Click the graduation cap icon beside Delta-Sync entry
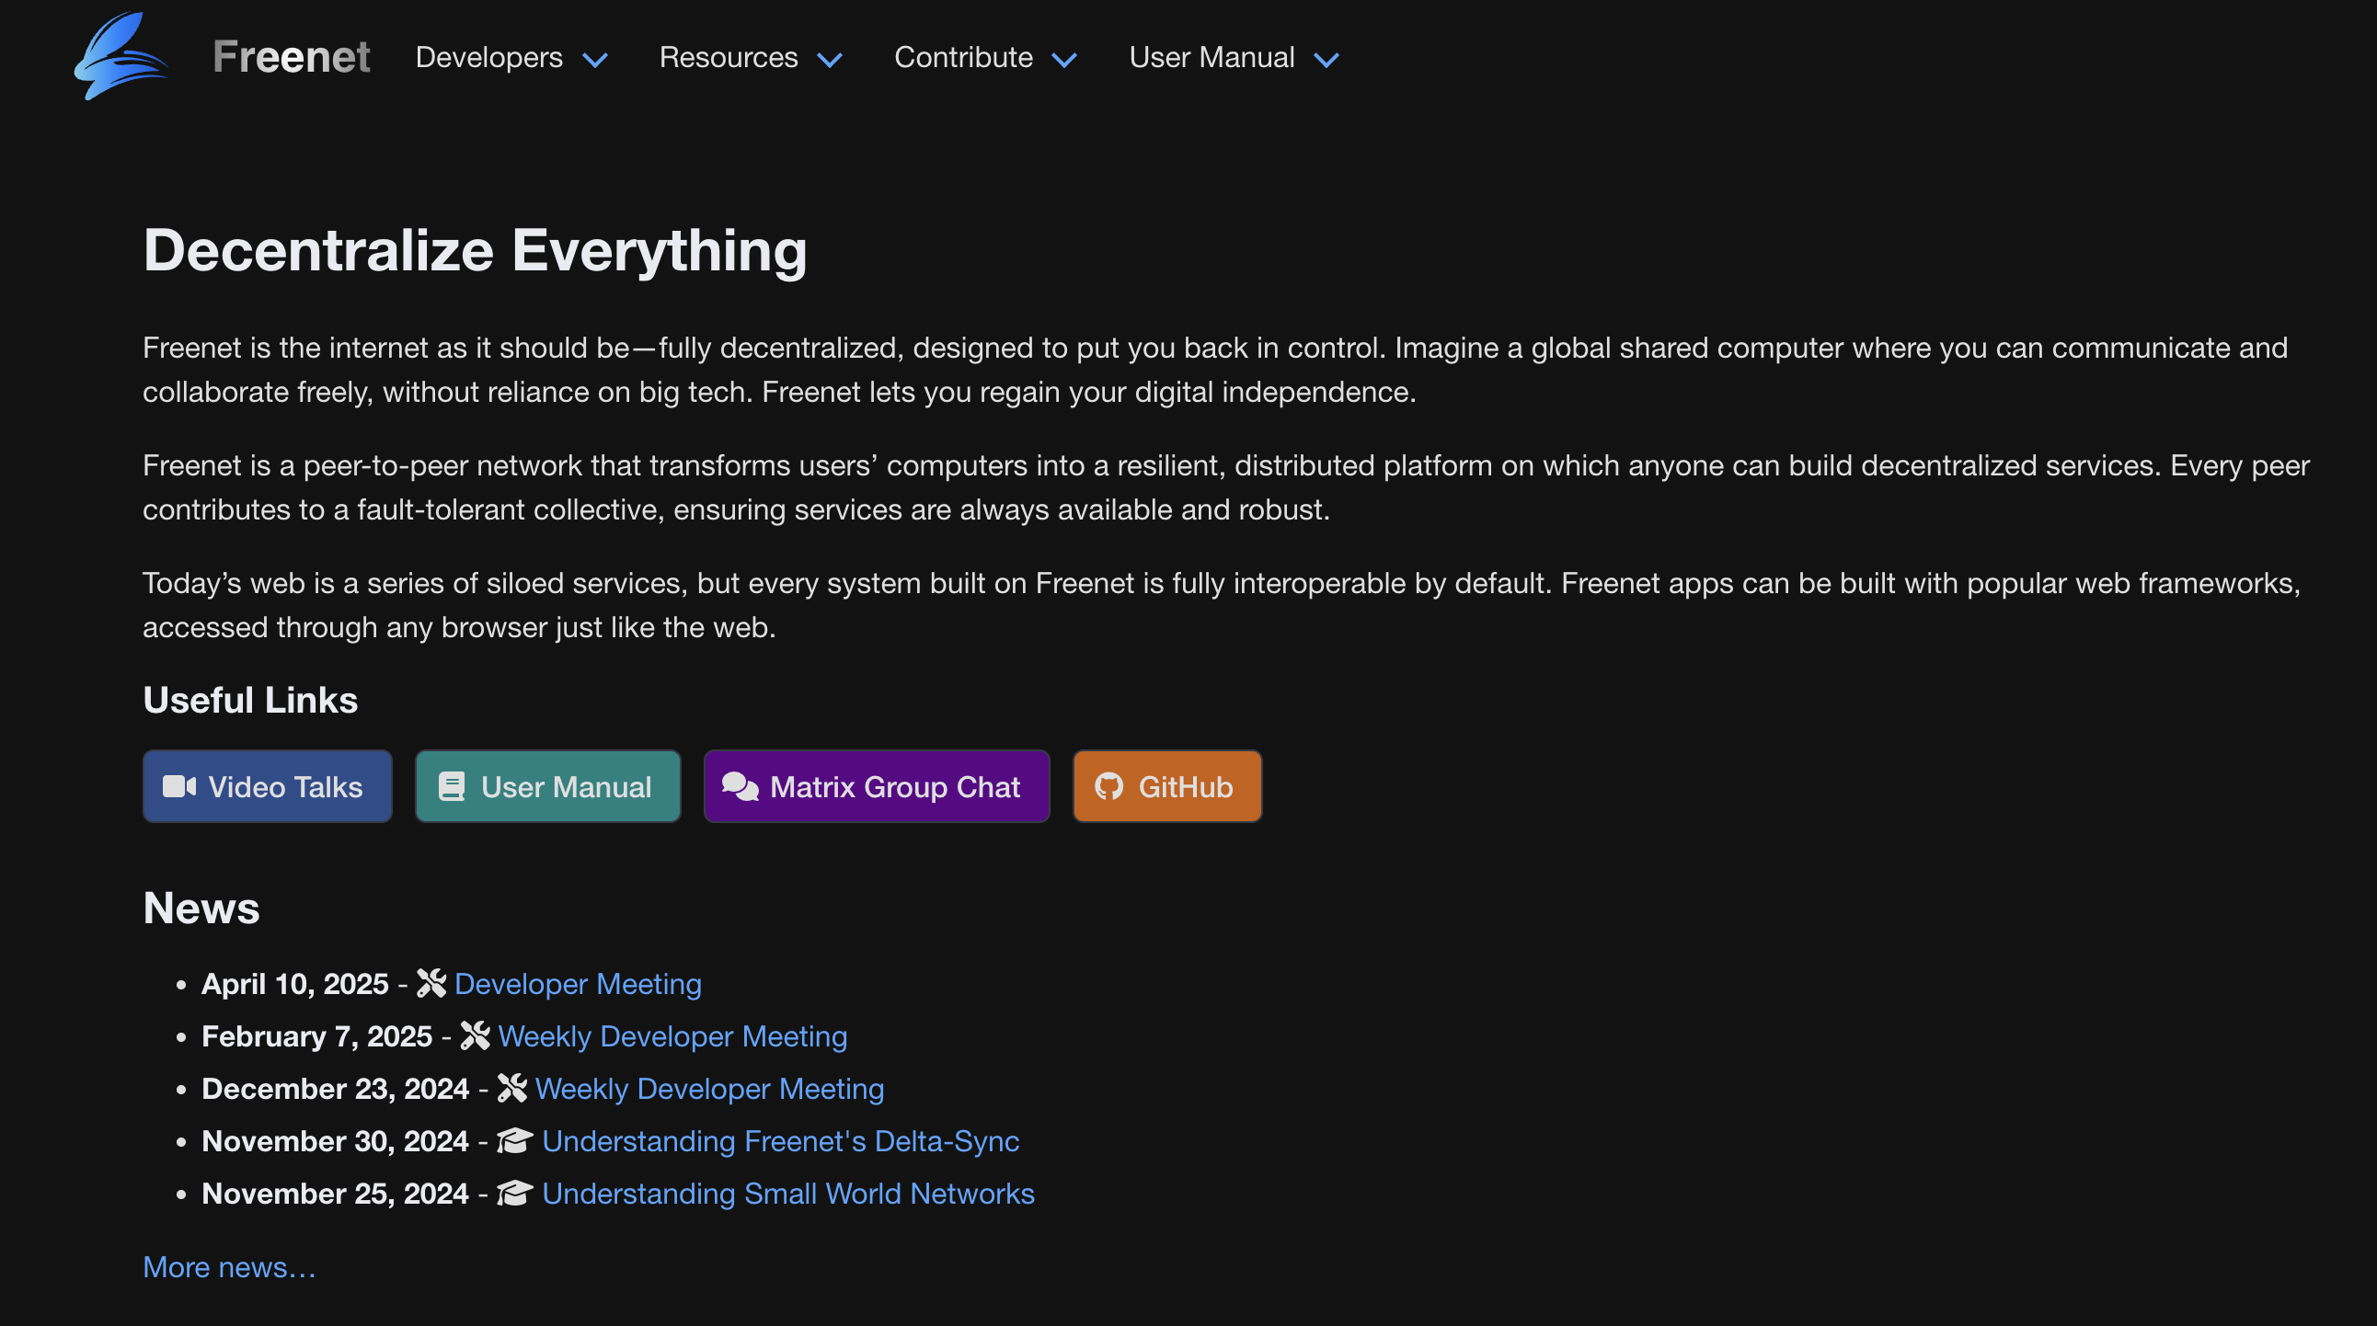The height and width of the screenshot is (1326, 2377). (514, 1140)
